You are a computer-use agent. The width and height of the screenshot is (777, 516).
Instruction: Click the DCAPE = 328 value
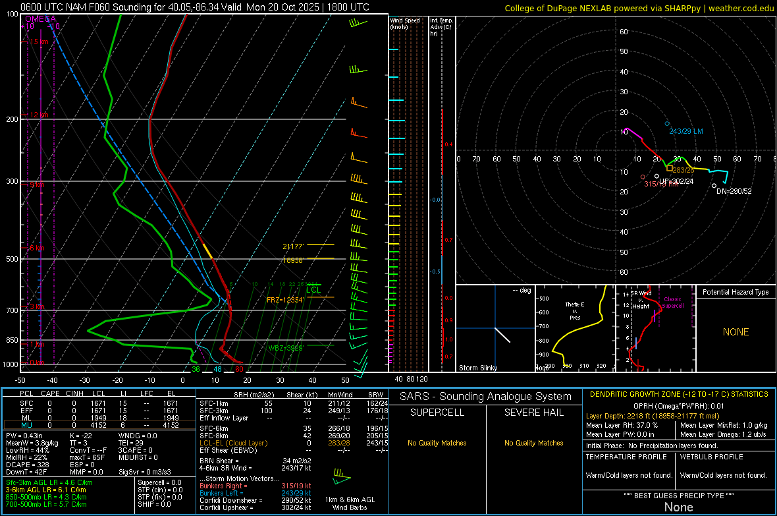[x=27, y=465]
